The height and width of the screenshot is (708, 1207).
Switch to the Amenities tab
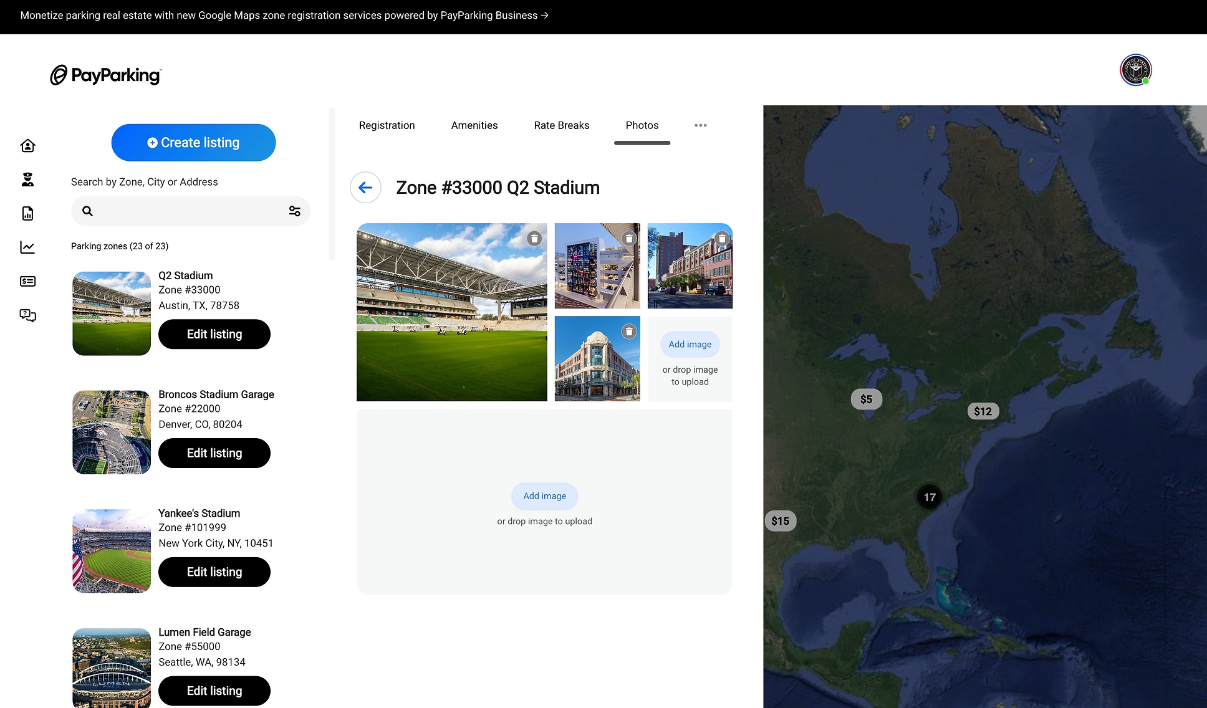coord(474,125)
